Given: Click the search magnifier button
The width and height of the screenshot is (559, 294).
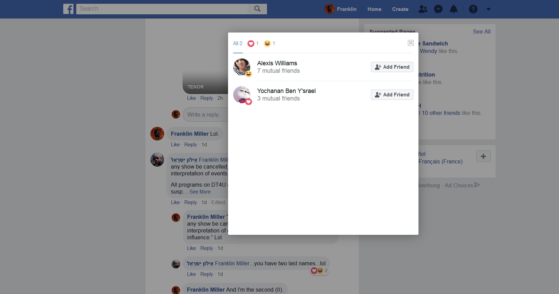Looking at the screenshot, I should (x=257, y=9).
